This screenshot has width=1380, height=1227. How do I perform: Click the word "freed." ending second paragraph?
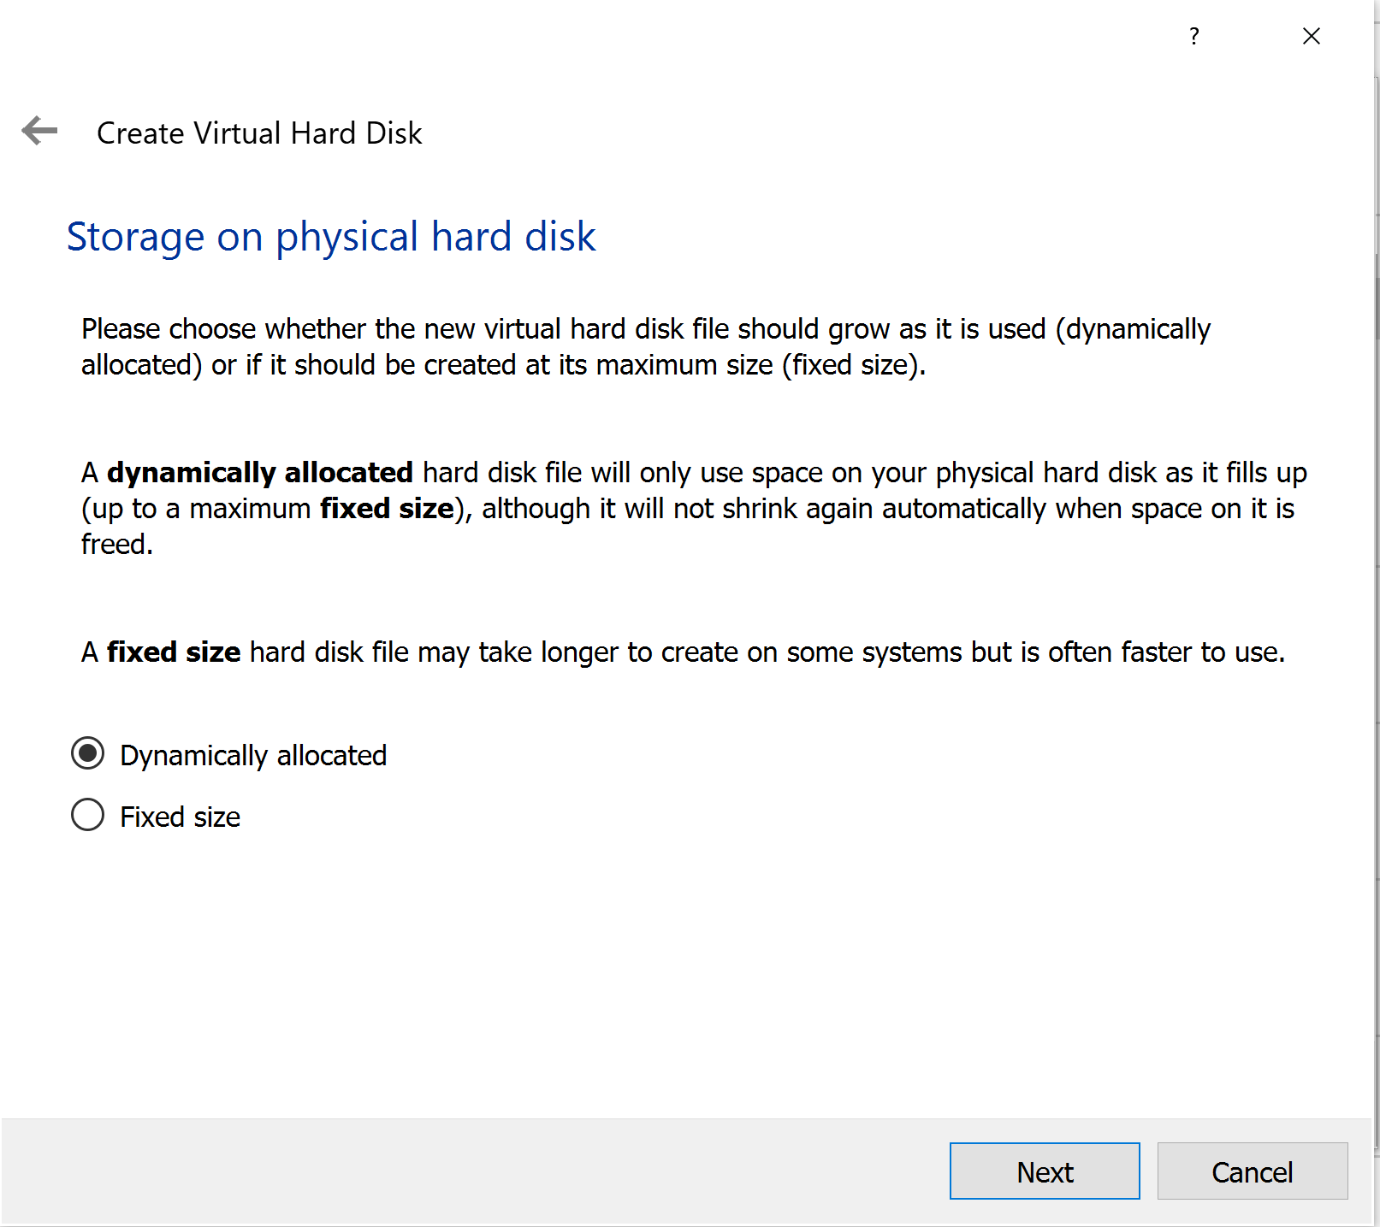(x=117, y=545)
